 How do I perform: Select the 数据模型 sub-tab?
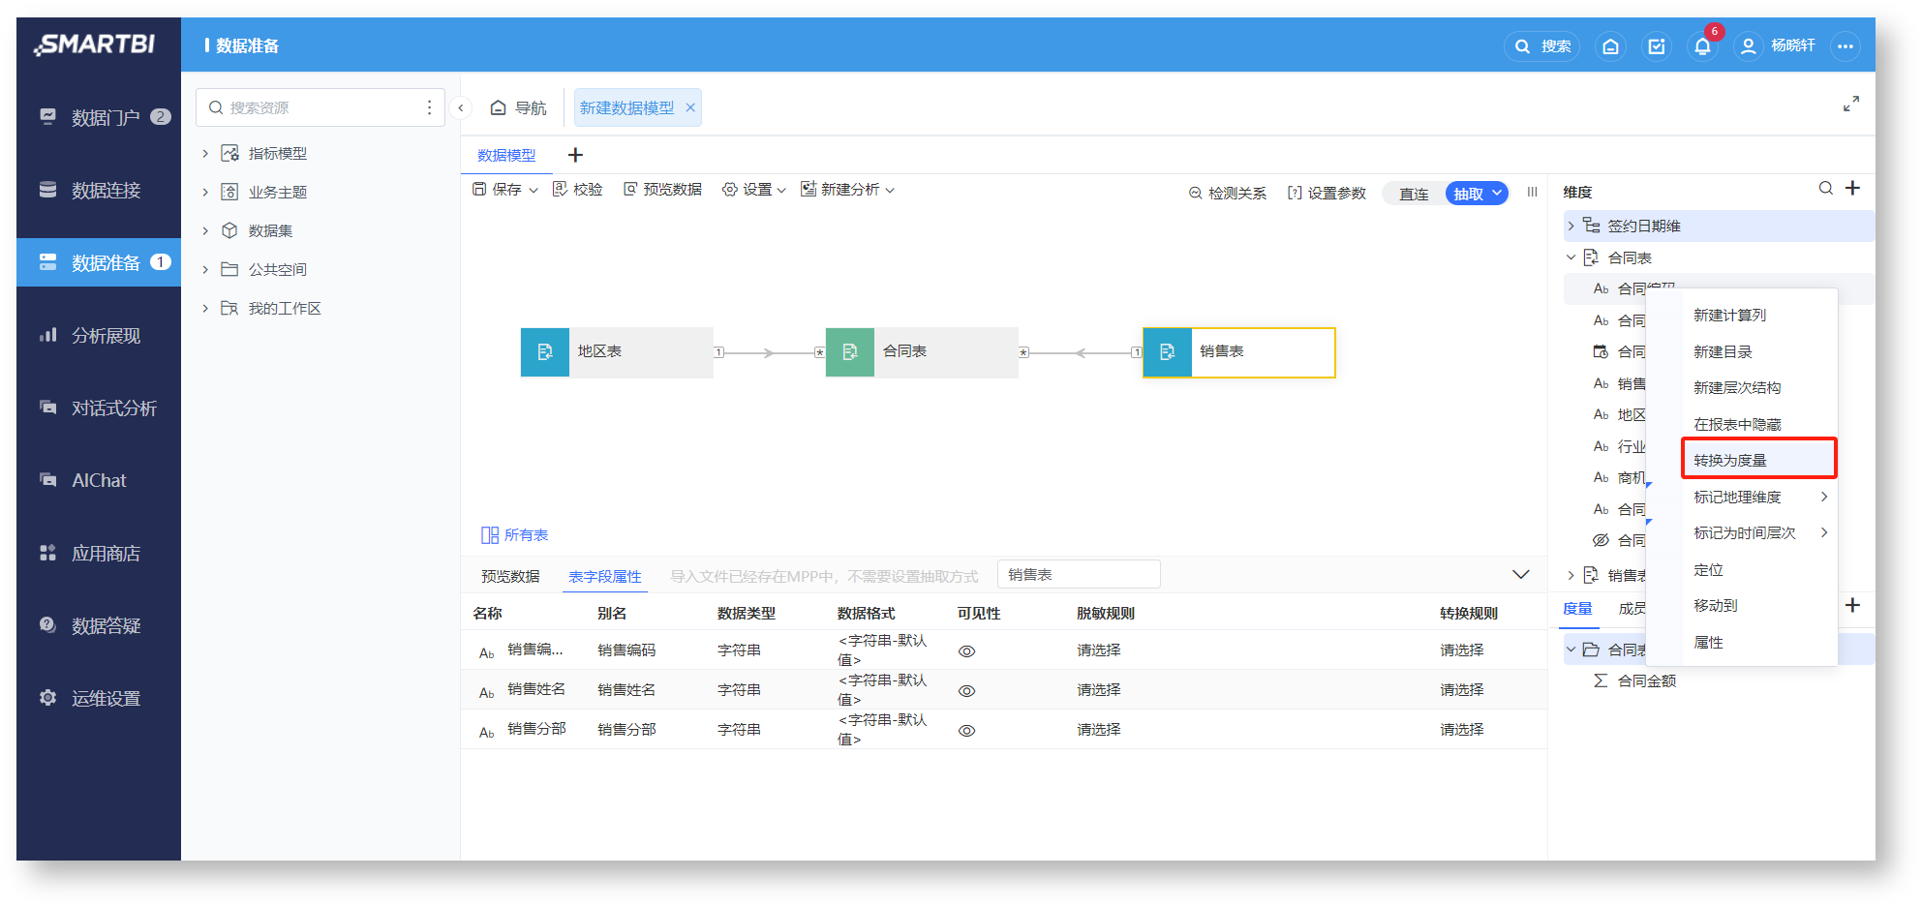(506, 155)
